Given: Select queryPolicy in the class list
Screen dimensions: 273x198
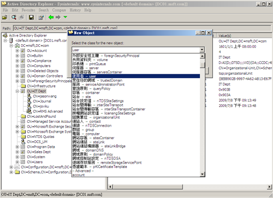Looking at the screenshot, I should click(136, 88).
